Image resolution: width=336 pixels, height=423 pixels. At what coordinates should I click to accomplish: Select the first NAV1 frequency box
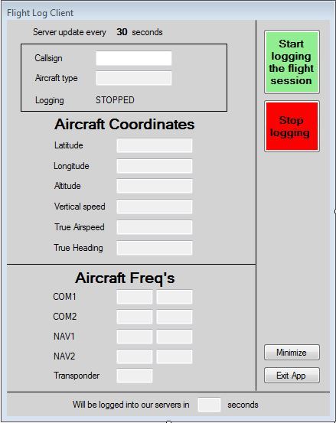coord(135,337)
